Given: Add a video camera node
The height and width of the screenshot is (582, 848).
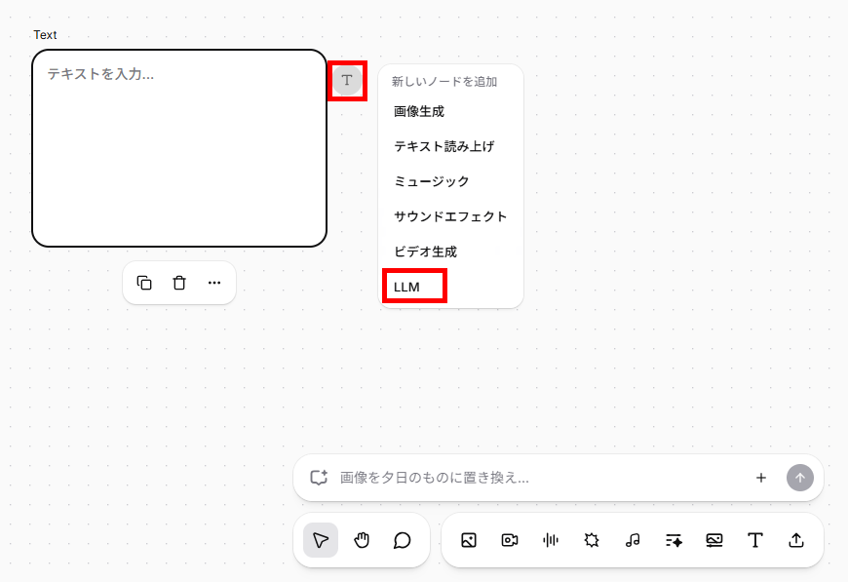Looking at the screenshot, I should tap(510, 540).
